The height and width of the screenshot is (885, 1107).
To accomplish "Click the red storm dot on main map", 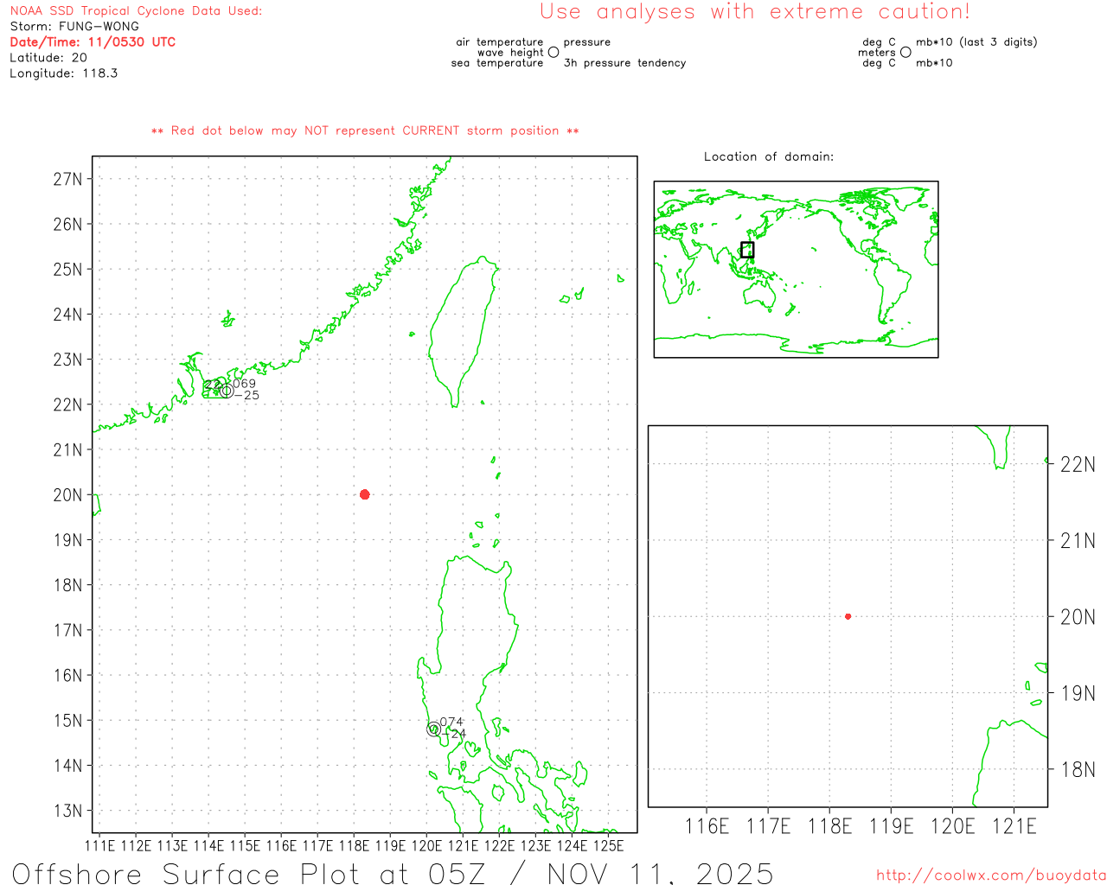I will click(364, 494).
